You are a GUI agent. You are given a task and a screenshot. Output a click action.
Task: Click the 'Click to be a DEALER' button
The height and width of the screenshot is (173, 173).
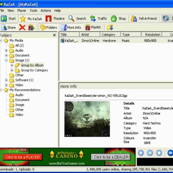111,157
